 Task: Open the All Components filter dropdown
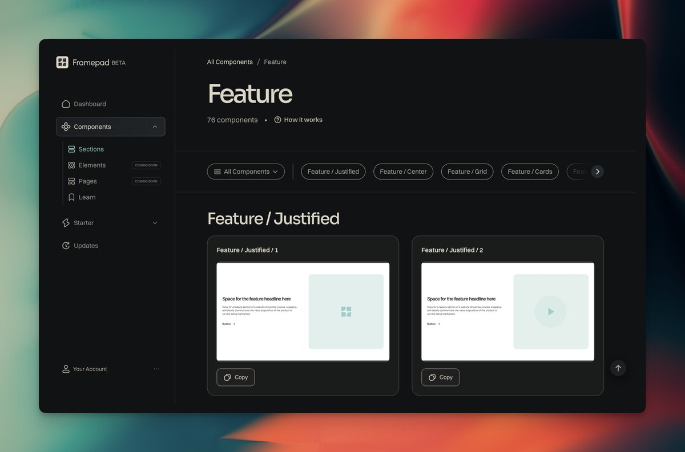pyautogui.click(x=245, y=171)
